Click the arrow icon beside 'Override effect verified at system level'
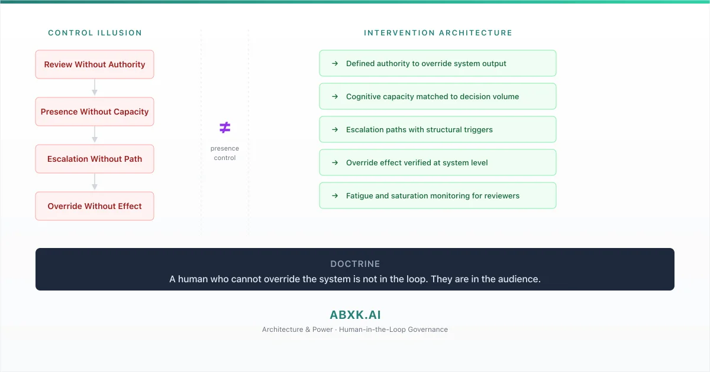The image size is (710, 372). 334,162
